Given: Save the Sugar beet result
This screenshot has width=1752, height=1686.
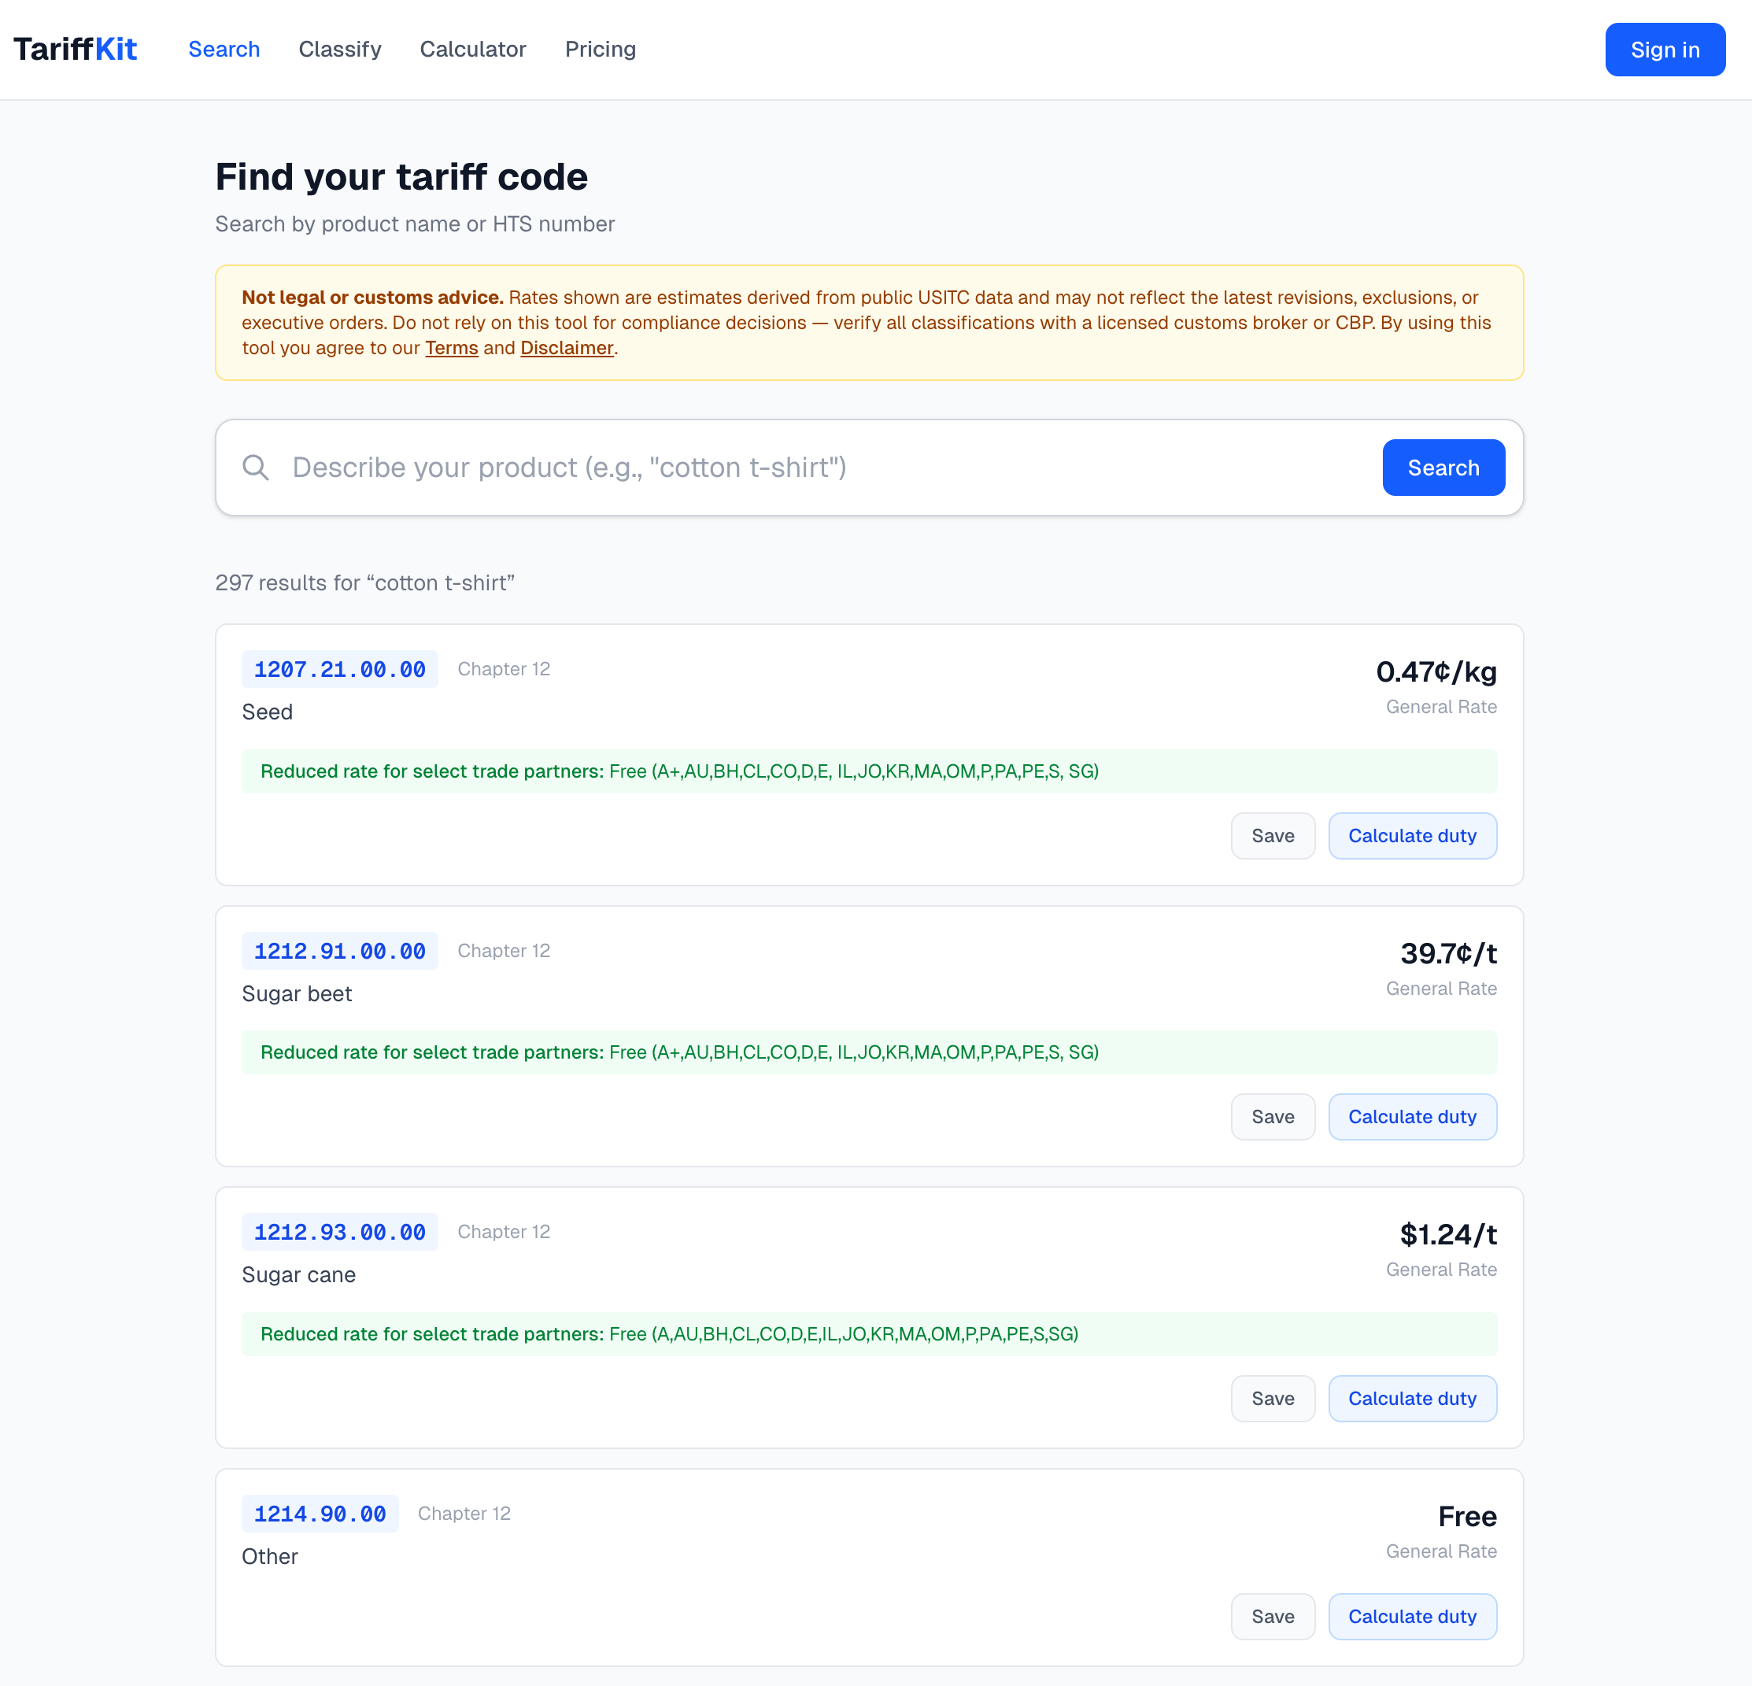Looking at the screenshot, I should coord(1272,1117).
